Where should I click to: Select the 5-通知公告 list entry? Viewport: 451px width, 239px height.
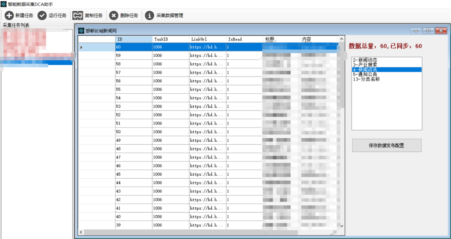(365, 74)
